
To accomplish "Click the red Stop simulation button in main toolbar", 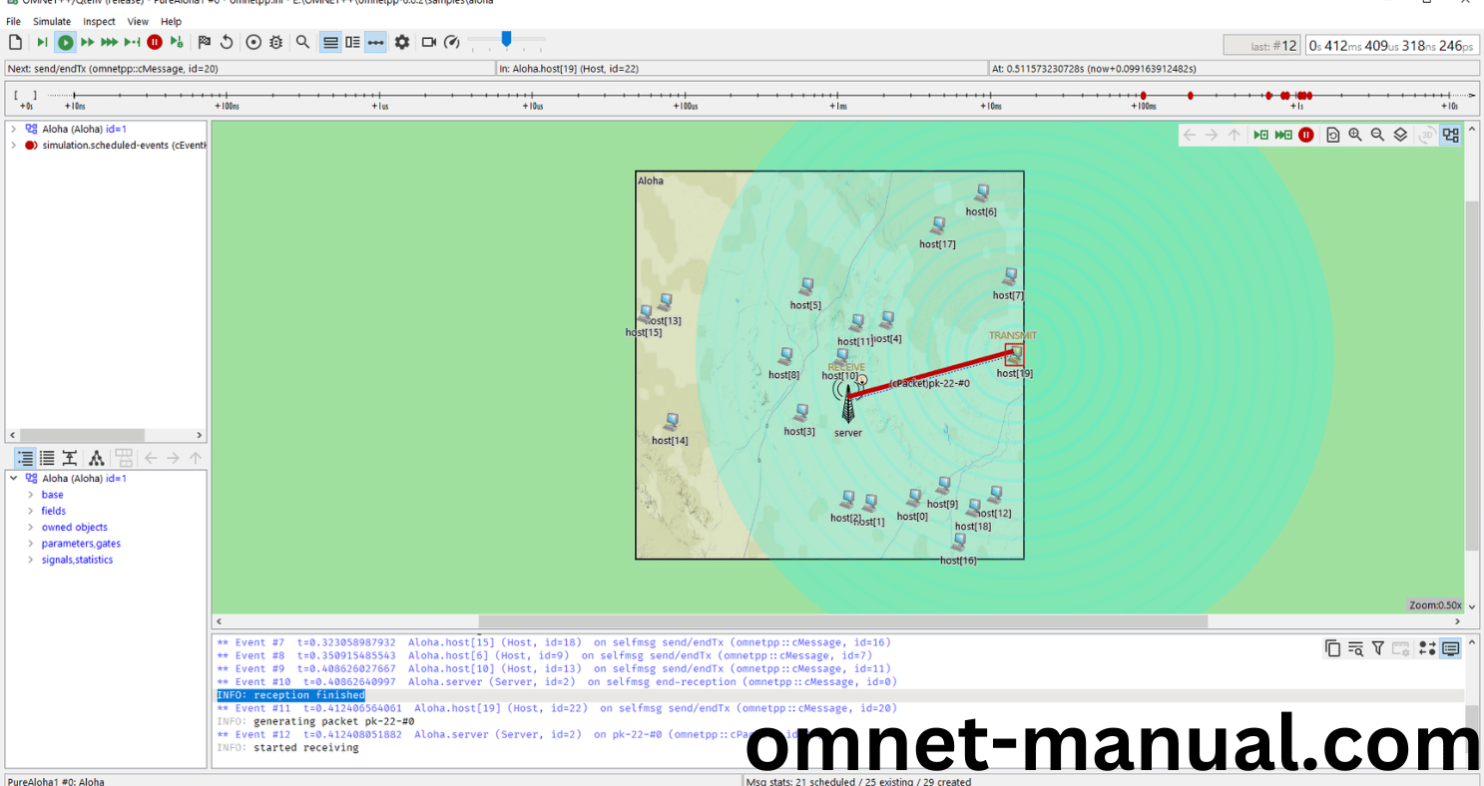I will click(155, 42).
